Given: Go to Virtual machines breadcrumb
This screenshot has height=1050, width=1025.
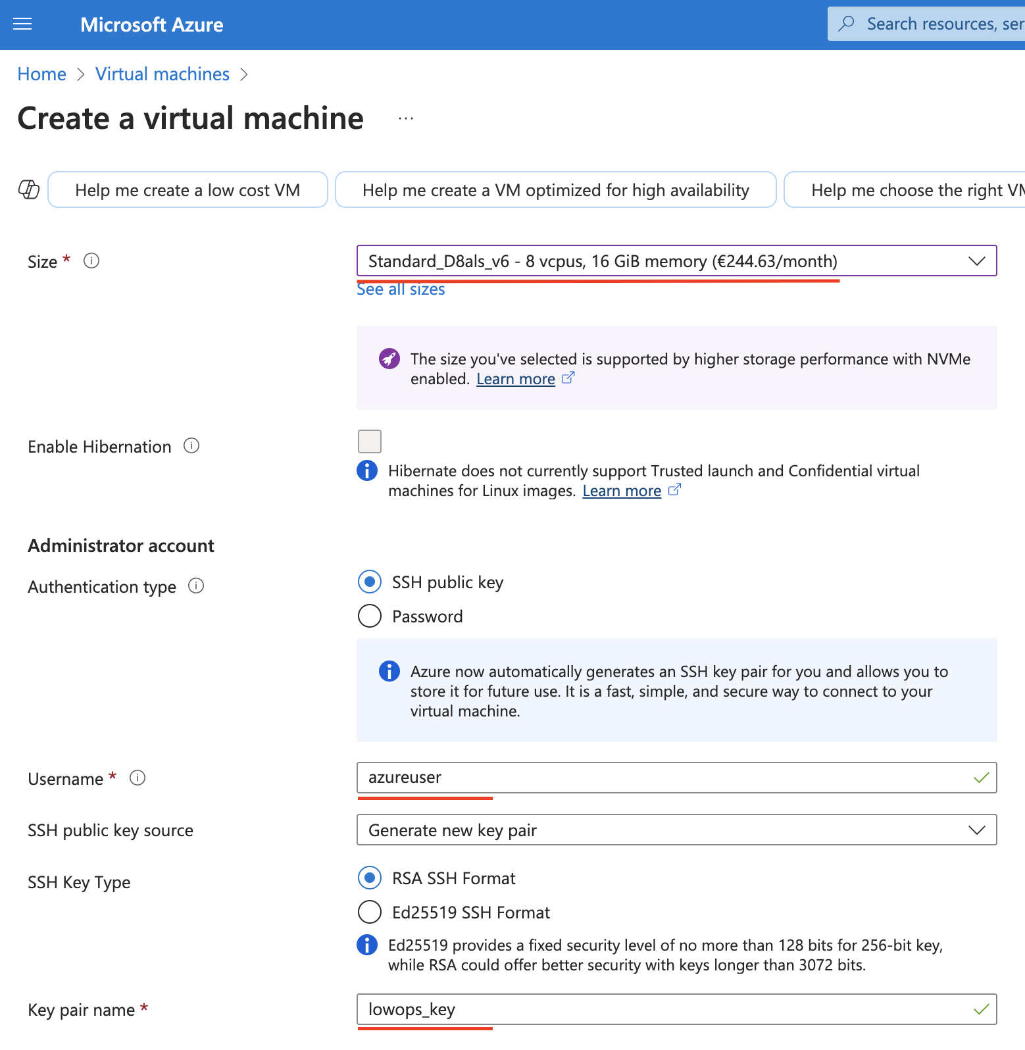Looking at the screenshot, I should point(162,74).
